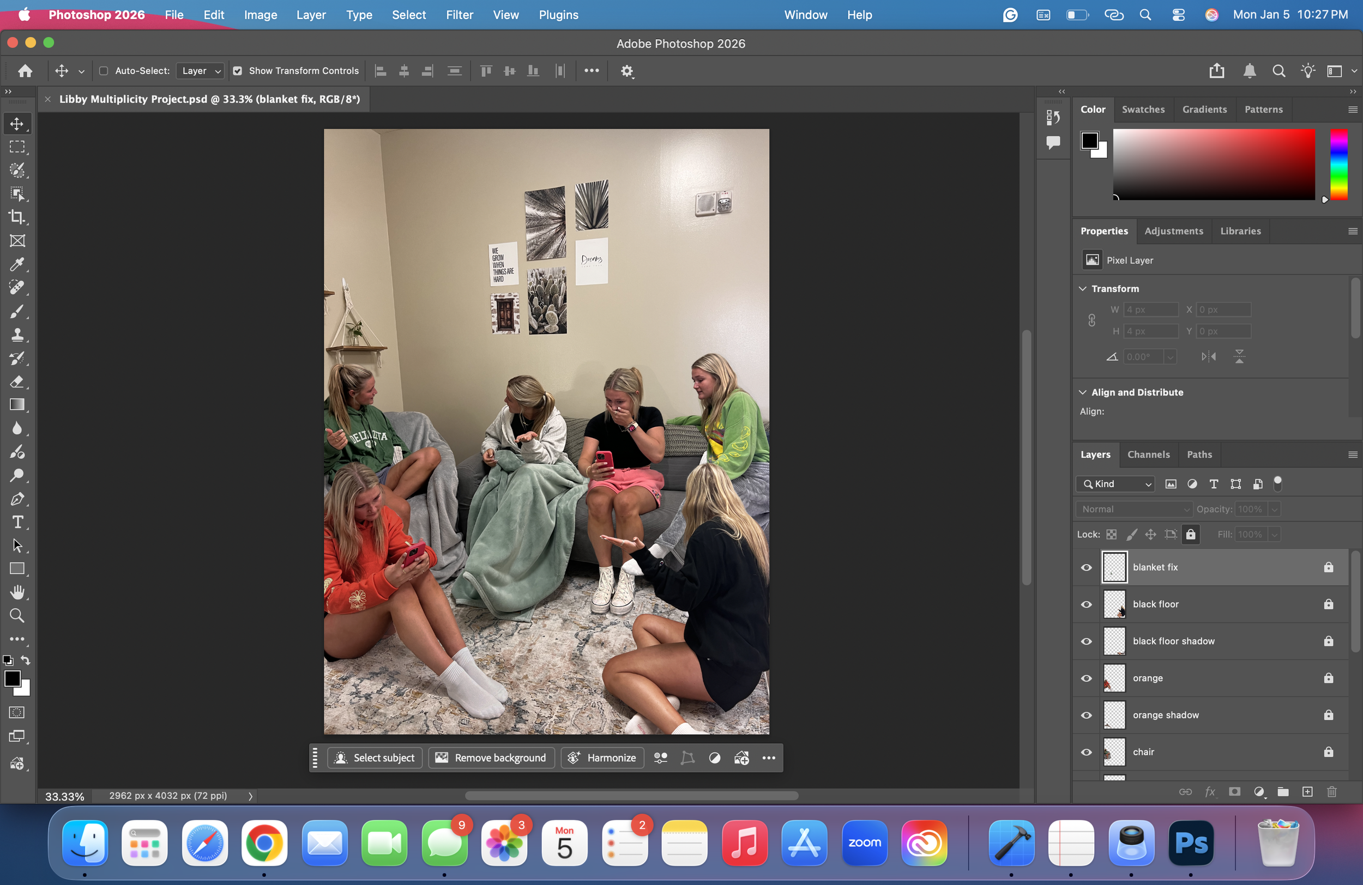Select the Clone Stamp tool
The height and width of the screenshot is (885, 1363).
17,334
